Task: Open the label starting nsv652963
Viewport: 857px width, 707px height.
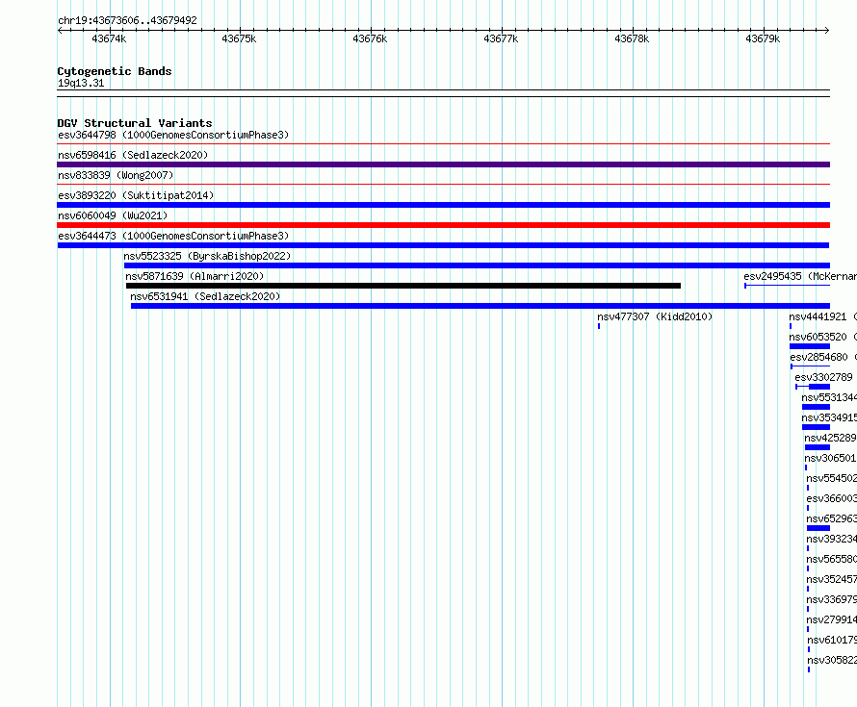Action: pos(831,518)
